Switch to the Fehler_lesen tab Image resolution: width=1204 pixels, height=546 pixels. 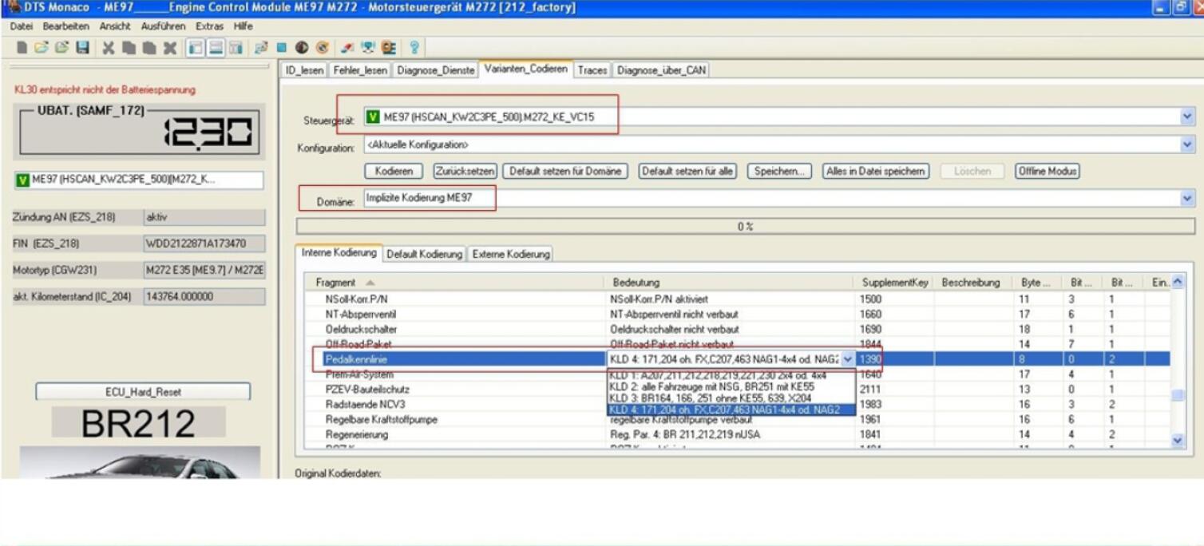[360, 70]
